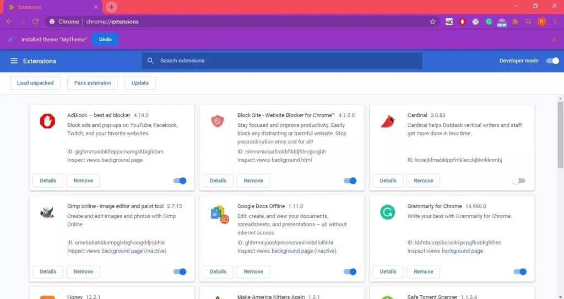The image size is (564, 299).
Task: Click the Block Site shield logo
Action: pos(217,121)
